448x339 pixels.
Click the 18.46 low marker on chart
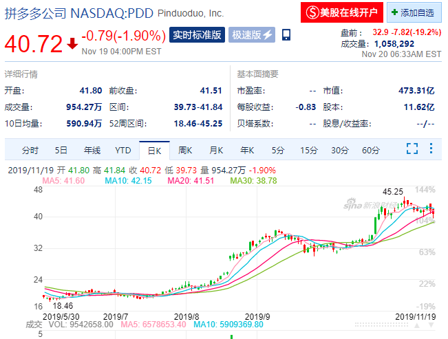pos(63,306)
